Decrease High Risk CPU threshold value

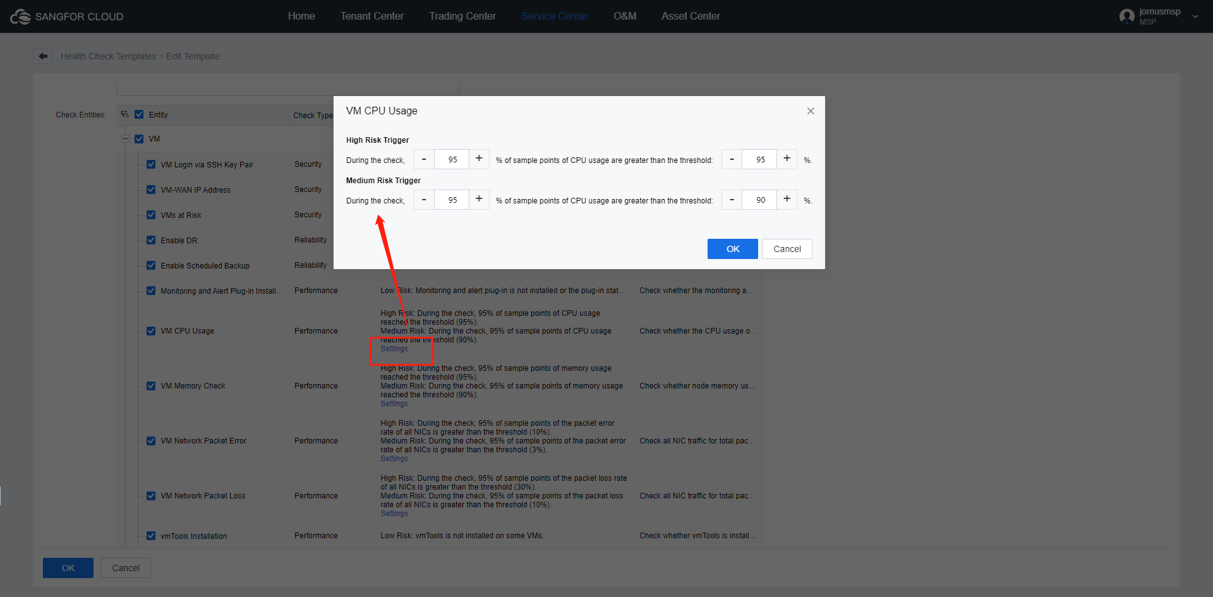(x=732, y=159)
